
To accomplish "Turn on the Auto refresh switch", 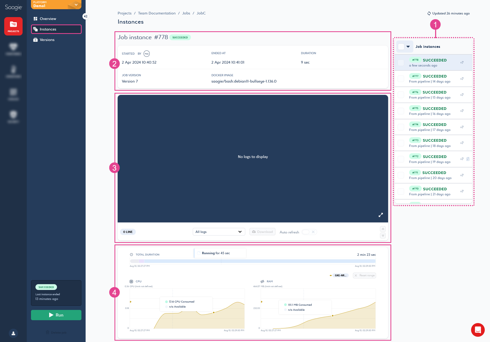I will 309,232.
